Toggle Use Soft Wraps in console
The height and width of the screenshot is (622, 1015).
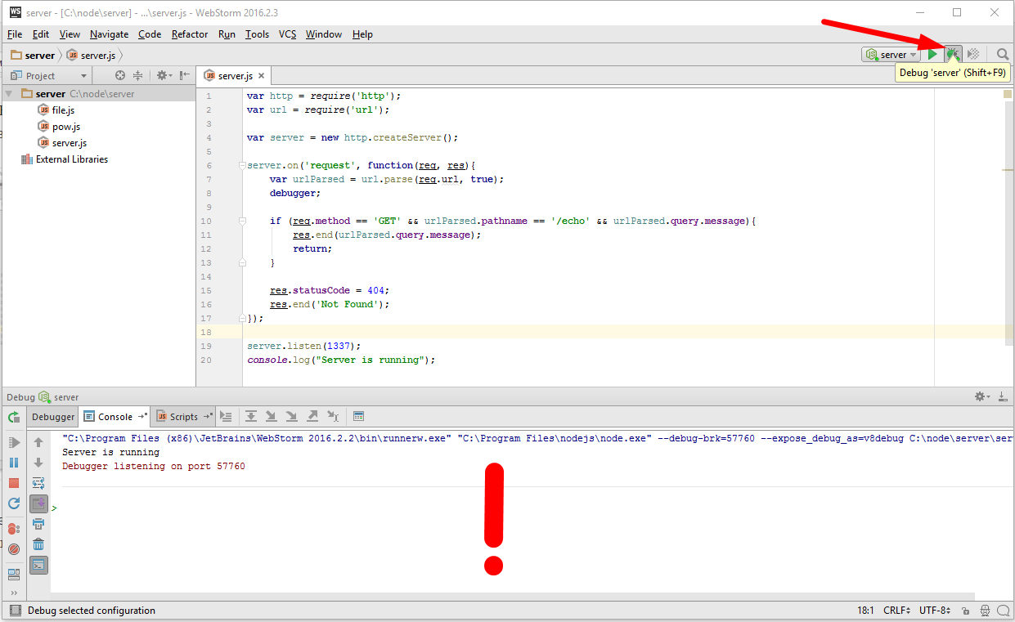click(x=38, y=483)
